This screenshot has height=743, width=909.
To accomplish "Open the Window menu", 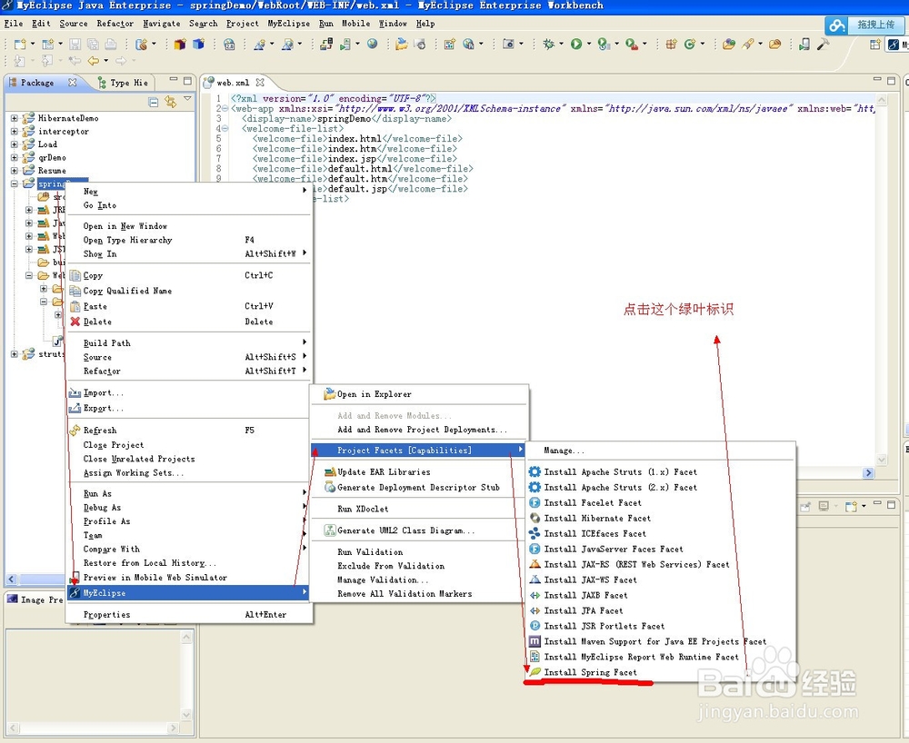I will 393,24.
